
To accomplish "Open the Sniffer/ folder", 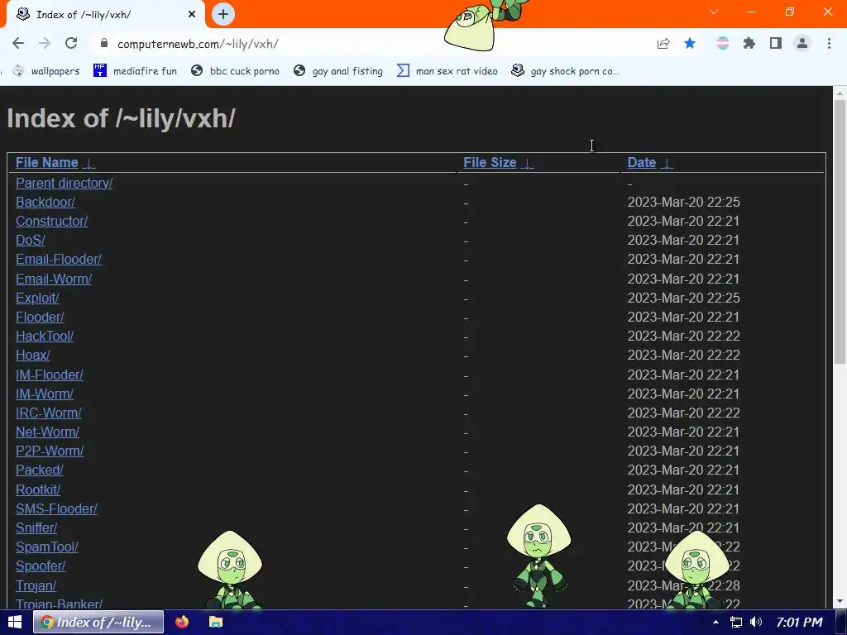I will (x=36, y=528).
